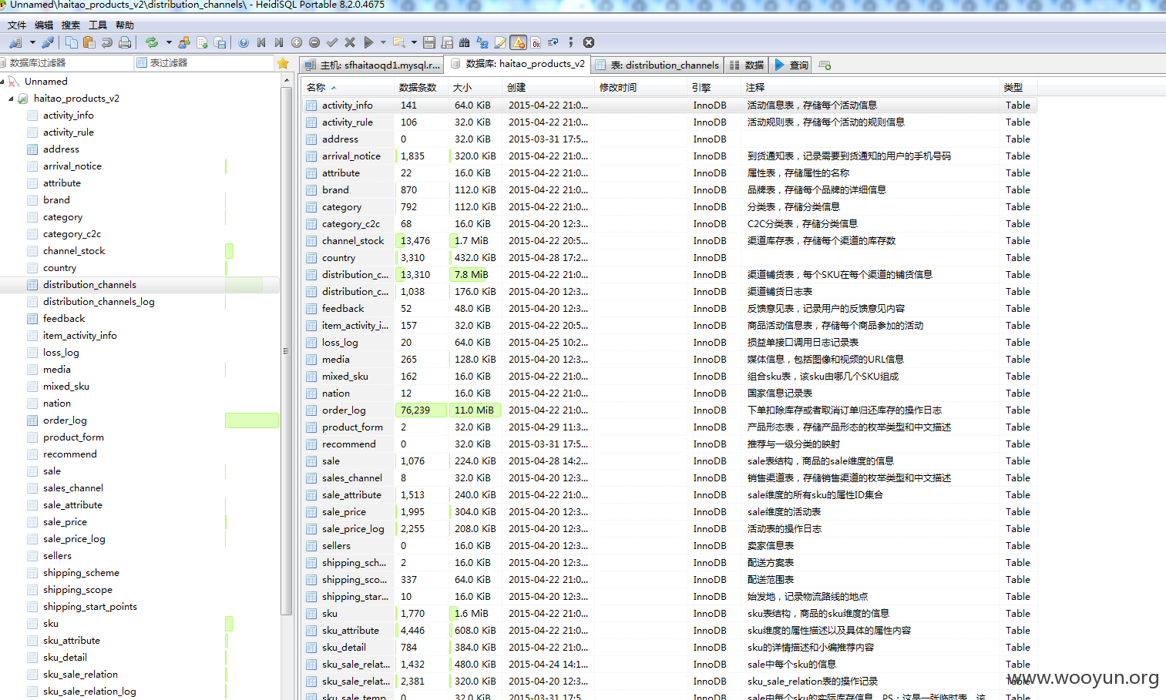Sort by the 注释 column header
The image size is (1166, 700).
870,87
